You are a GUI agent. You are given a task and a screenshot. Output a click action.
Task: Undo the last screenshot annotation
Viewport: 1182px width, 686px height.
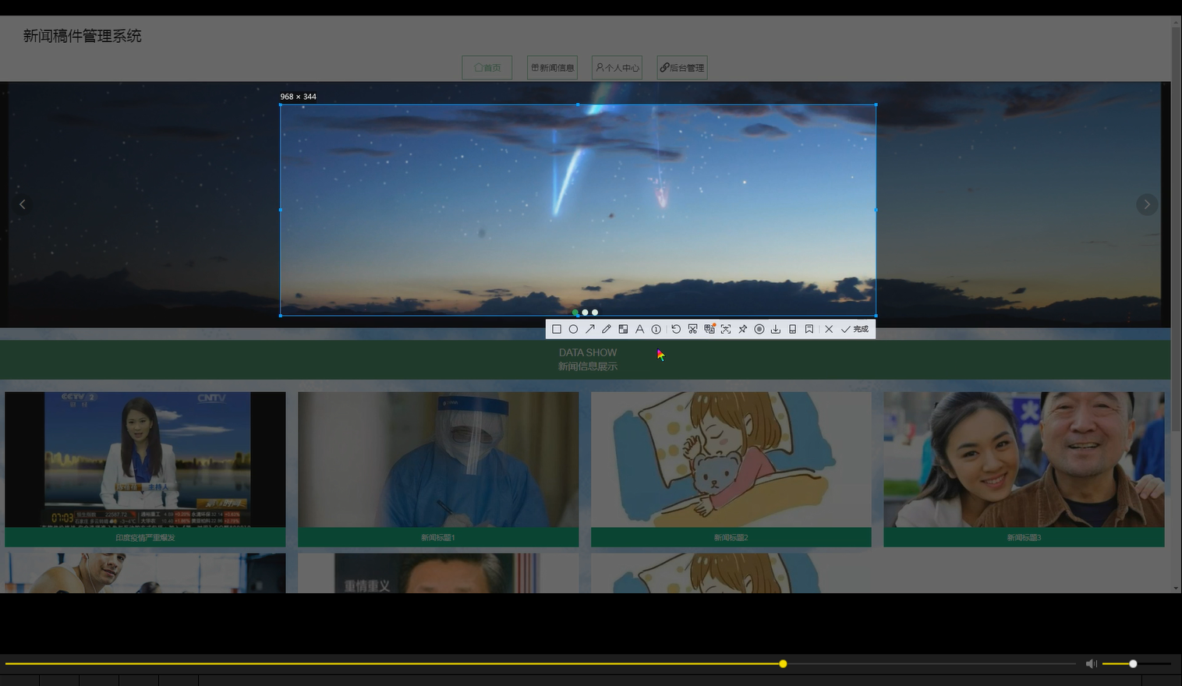(676, 329)
